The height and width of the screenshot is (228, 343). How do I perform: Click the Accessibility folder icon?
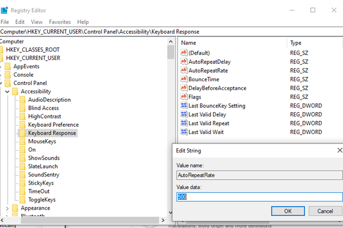15,91
